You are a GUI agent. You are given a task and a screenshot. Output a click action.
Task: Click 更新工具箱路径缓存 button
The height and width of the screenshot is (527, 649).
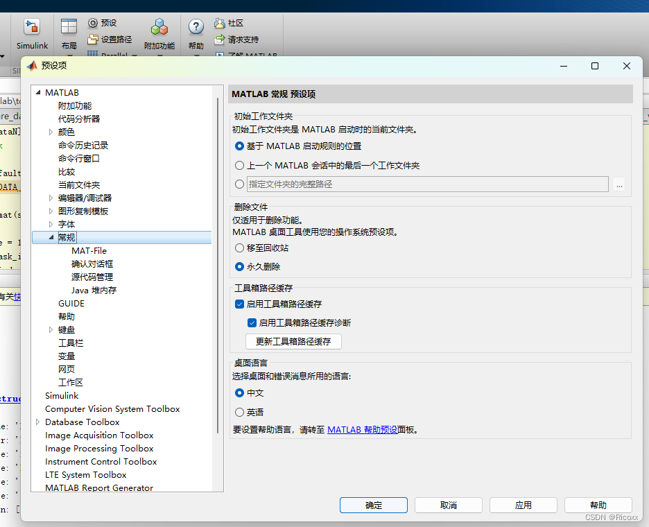pos(293,342)
